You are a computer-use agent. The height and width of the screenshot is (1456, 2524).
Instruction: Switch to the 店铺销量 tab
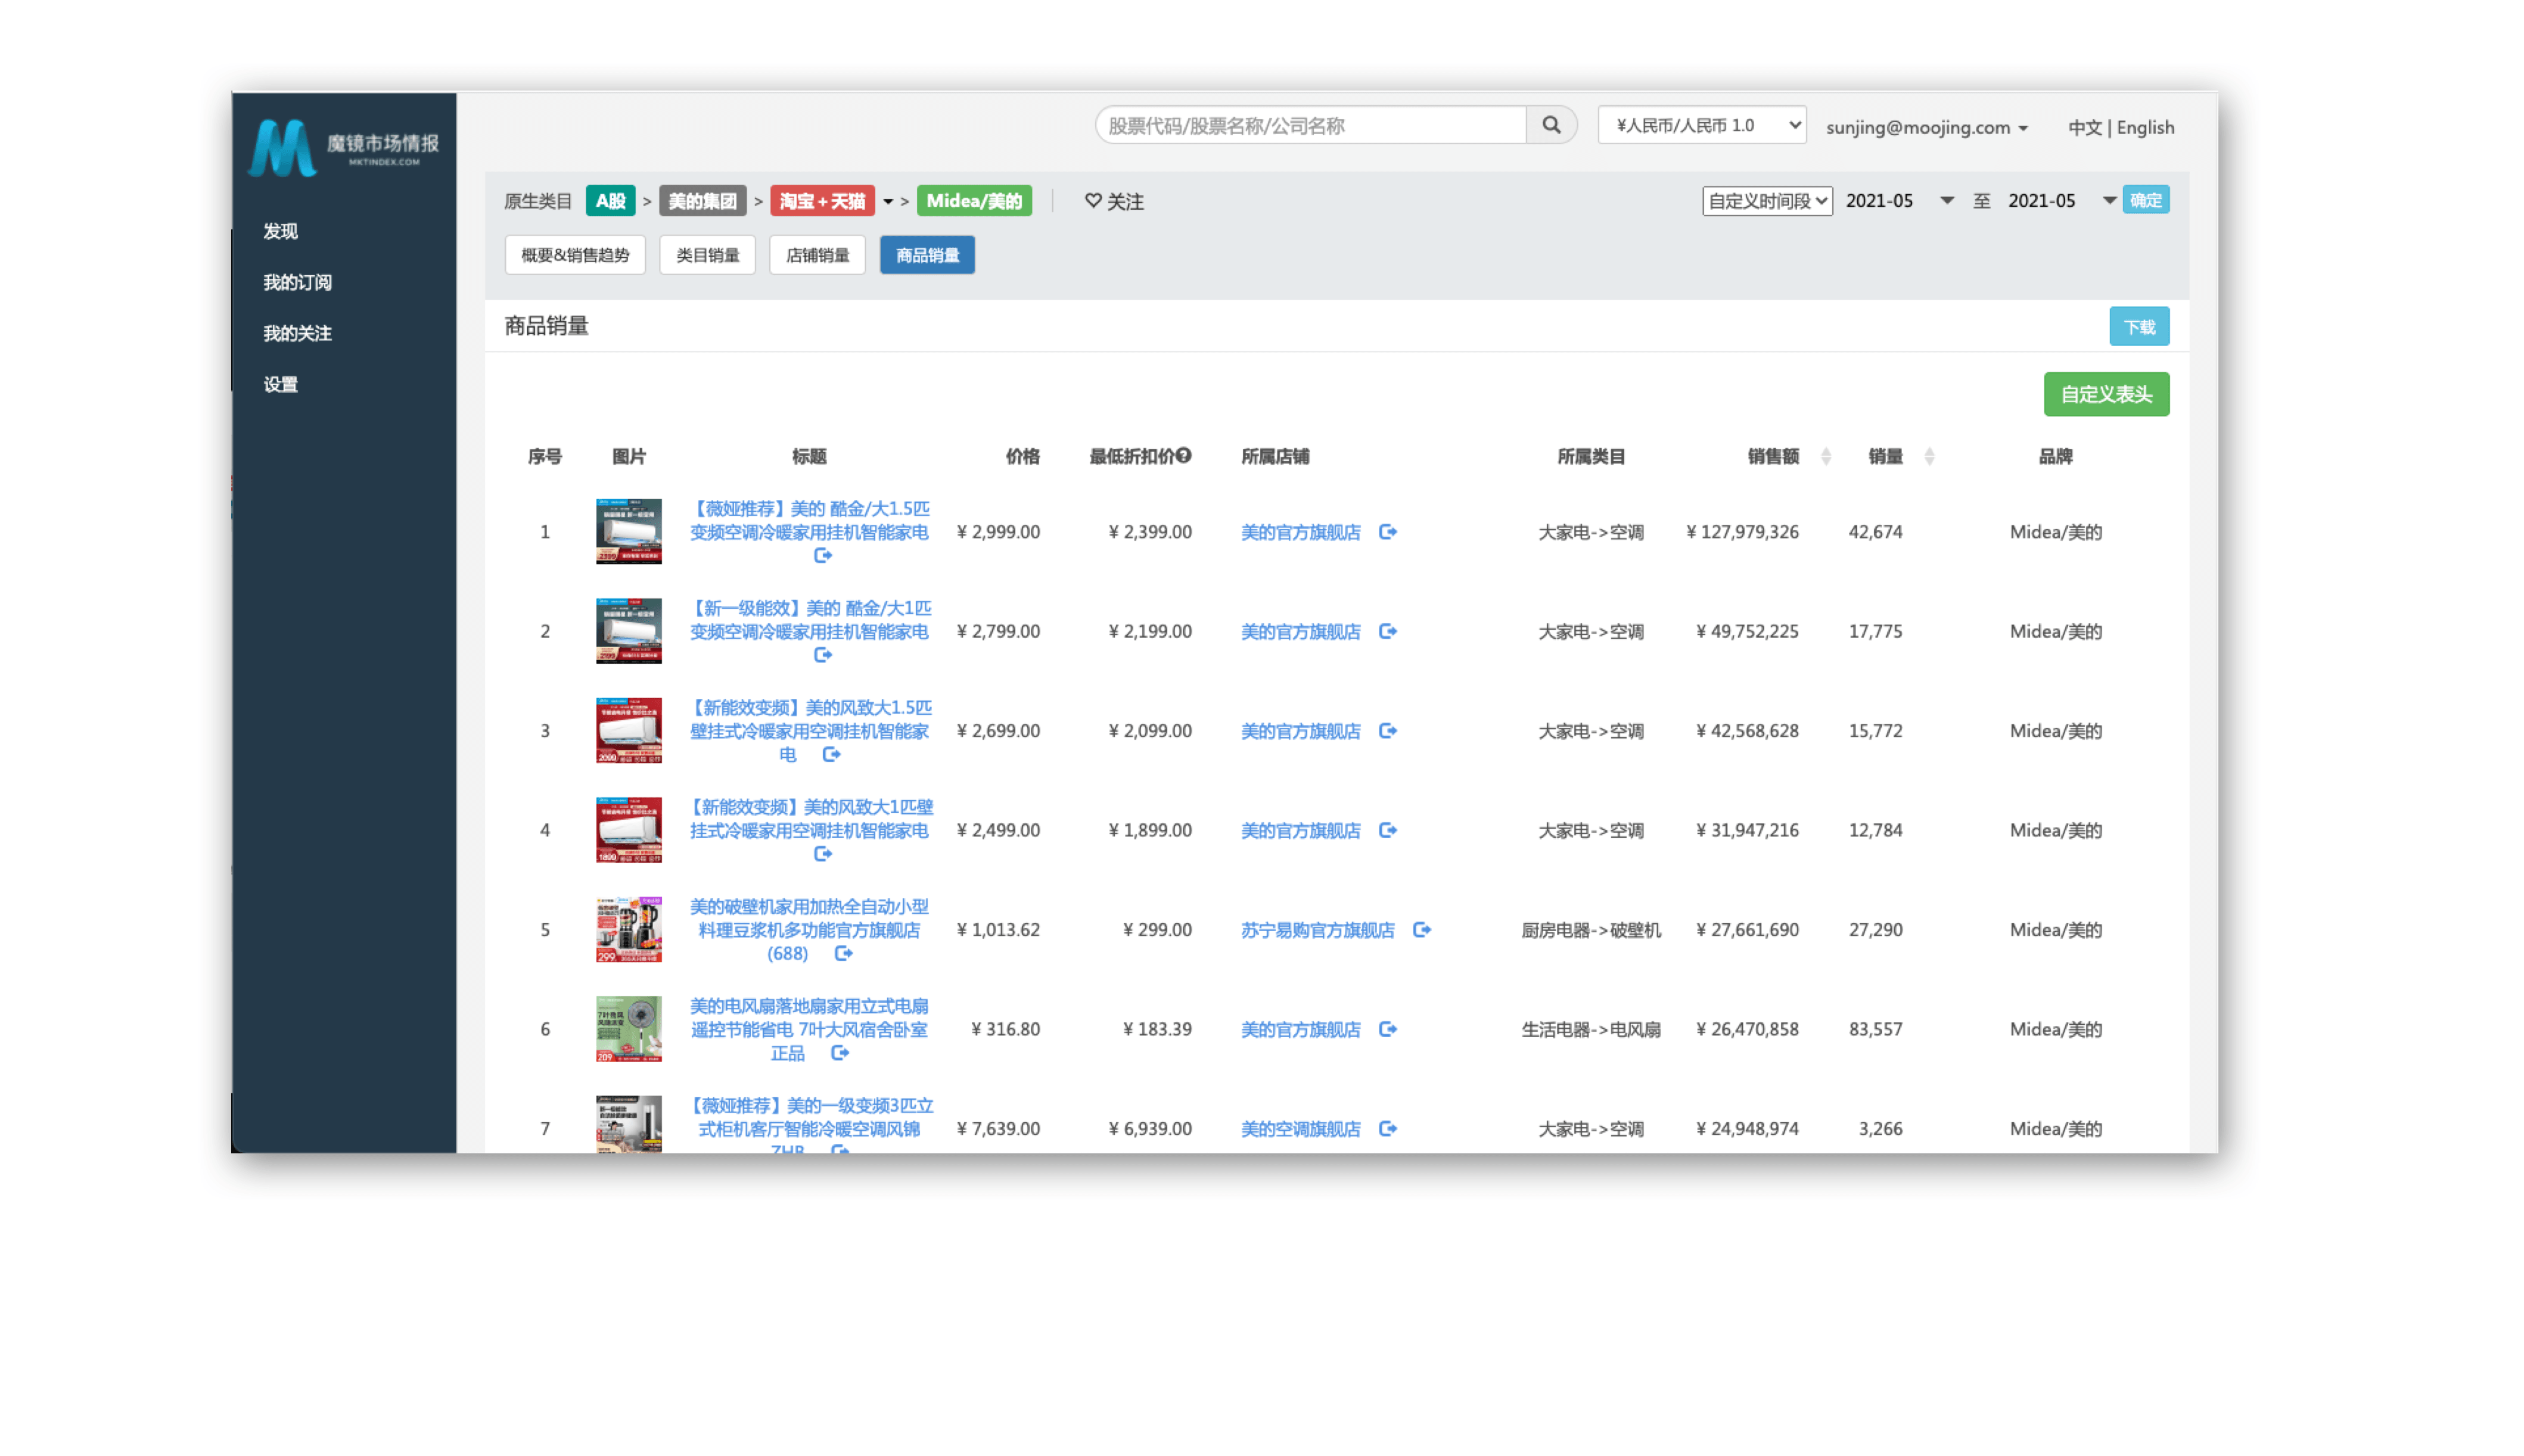tap(817, 255)
